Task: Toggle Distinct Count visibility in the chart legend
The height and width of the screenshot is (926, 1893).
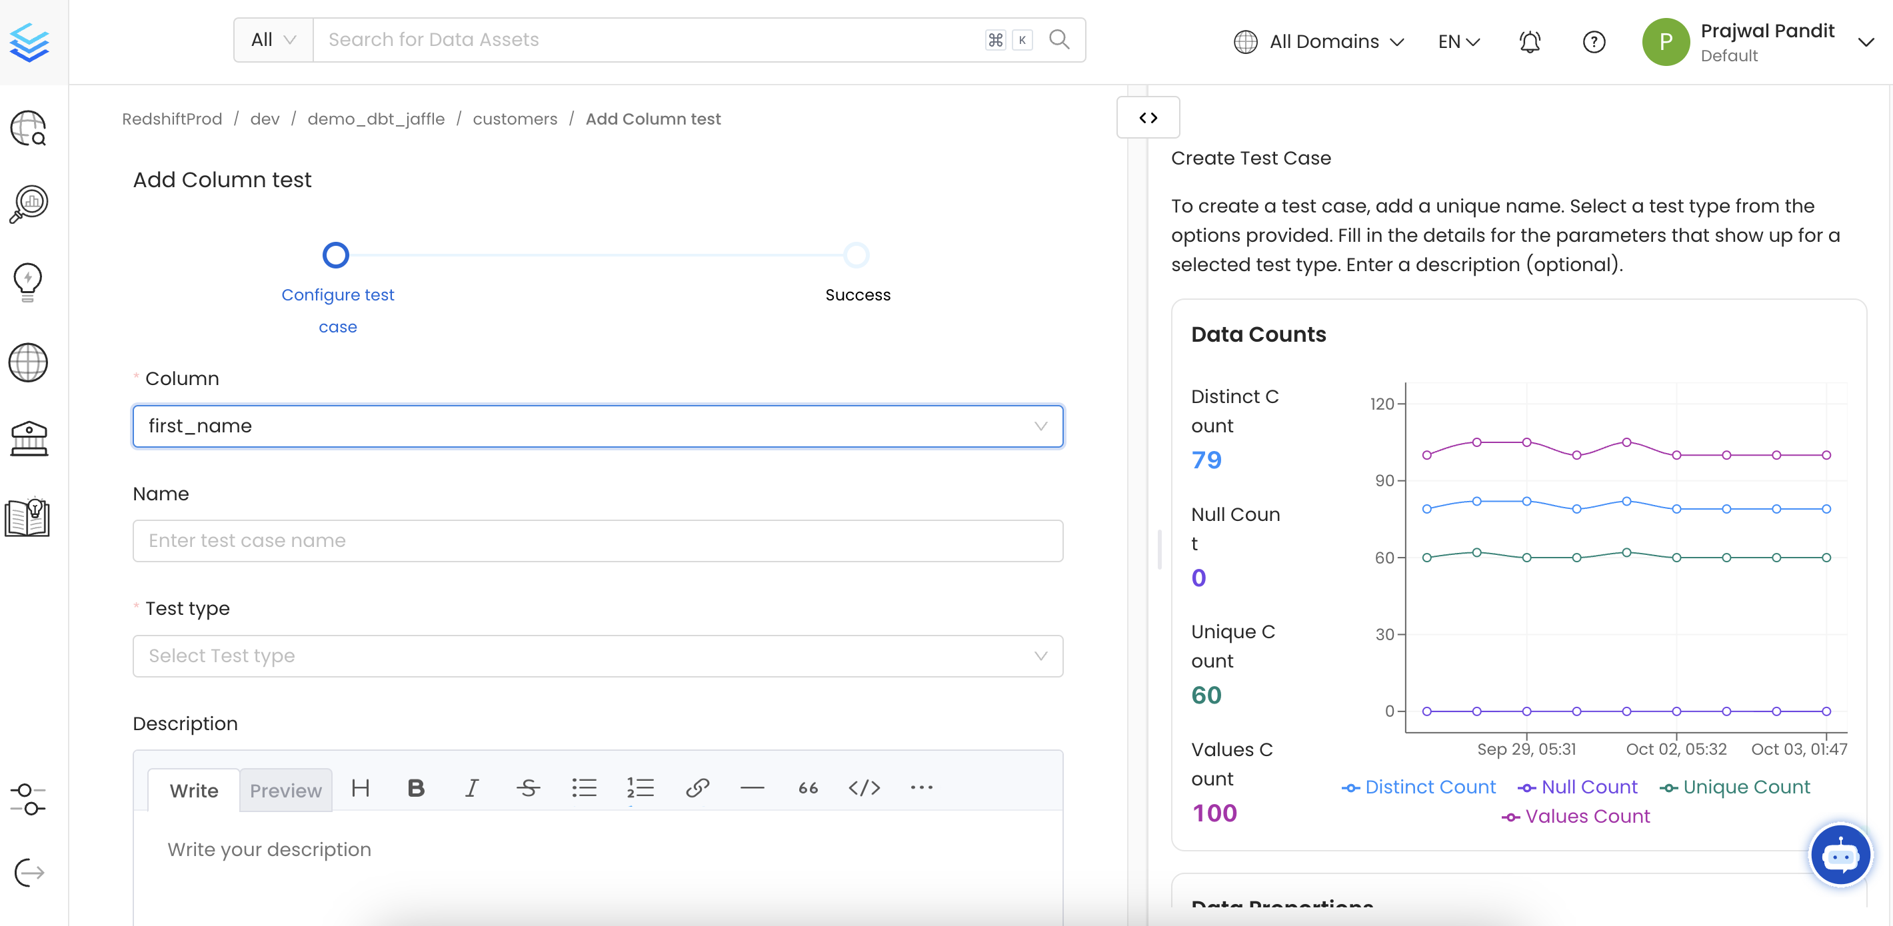Action: tap(1418, 787)
